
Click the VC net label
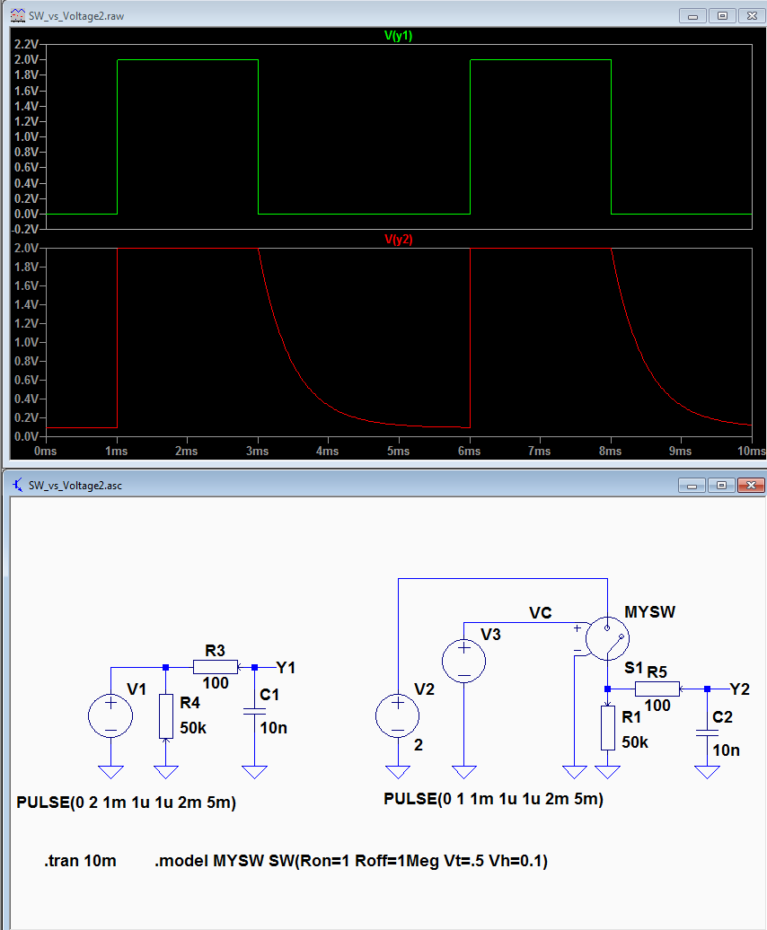coord(541,613)
